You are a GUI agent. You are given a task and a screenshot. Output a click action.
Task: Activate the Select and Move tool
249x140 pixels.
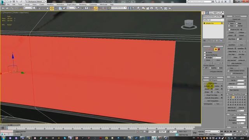52,8
